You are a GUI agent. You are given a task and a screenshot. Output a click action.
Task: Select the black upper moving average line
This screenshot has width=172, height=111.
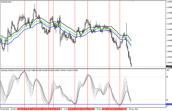[66, 26]
